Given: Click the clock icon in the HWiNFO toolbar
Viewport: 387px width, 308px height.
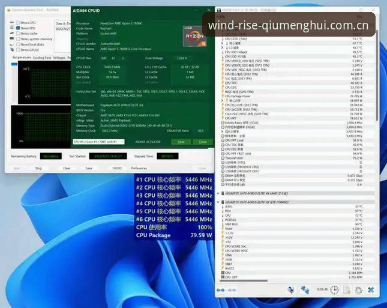Looking at the screenshot, I should [334, 290].
